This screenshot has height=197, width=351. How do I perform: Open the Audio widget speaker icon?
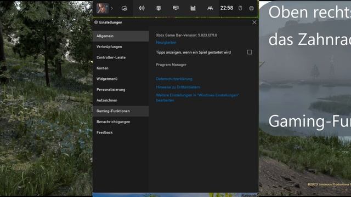point(141,8)
